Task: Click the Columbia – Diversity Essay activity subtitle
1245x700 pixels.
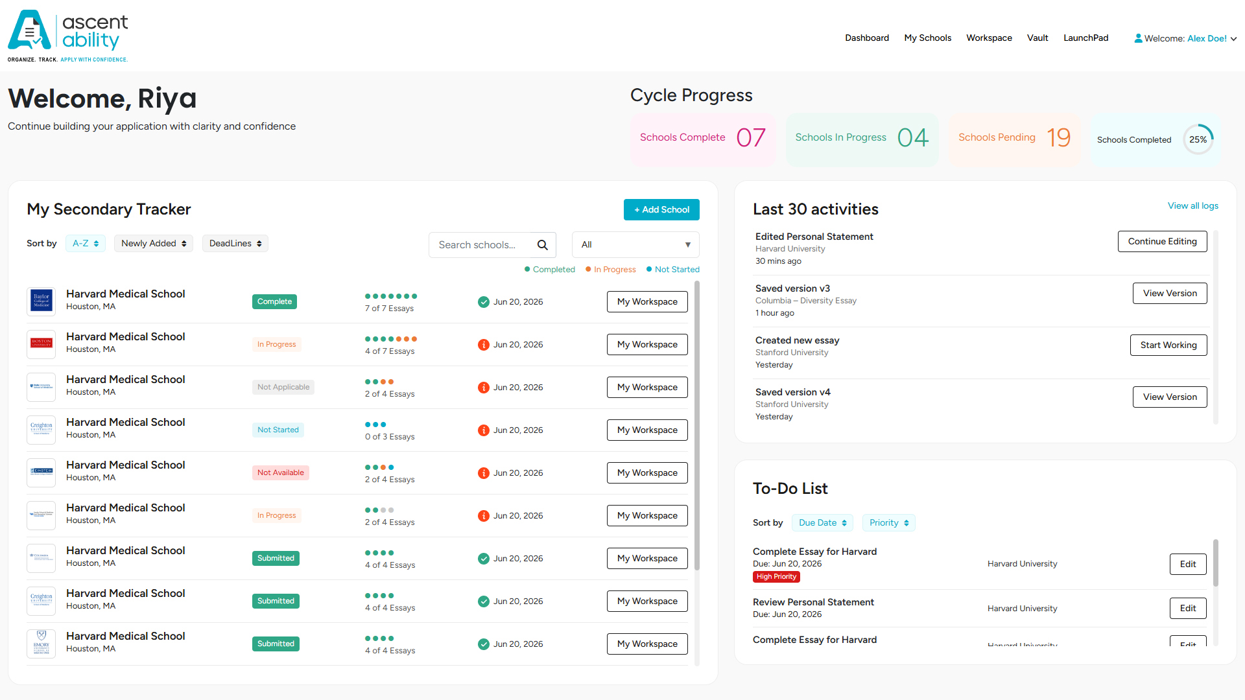Action: click(x=806, y=301)
